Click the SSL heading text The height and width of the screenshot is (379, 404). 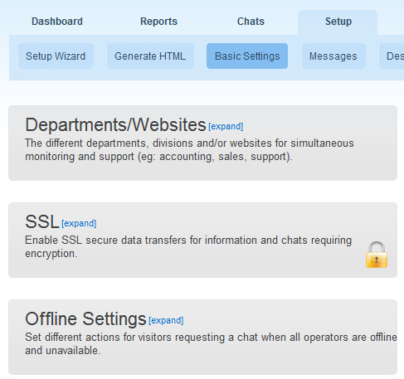click(42, 221)
